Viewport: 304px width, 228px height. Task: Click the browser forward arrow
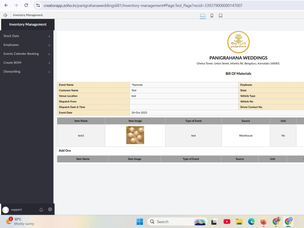16,5
